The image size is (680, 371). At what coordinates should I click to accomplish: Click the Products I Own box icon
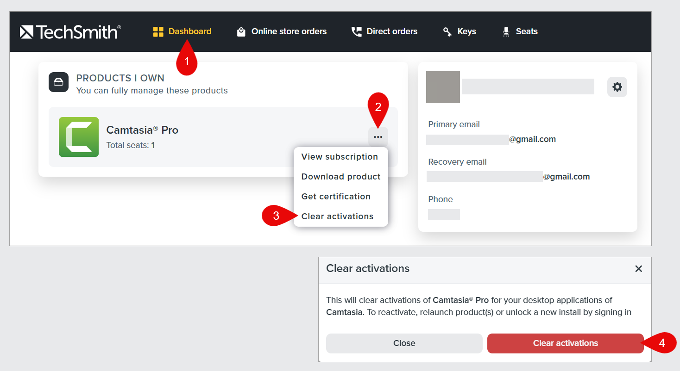point(59,82)
